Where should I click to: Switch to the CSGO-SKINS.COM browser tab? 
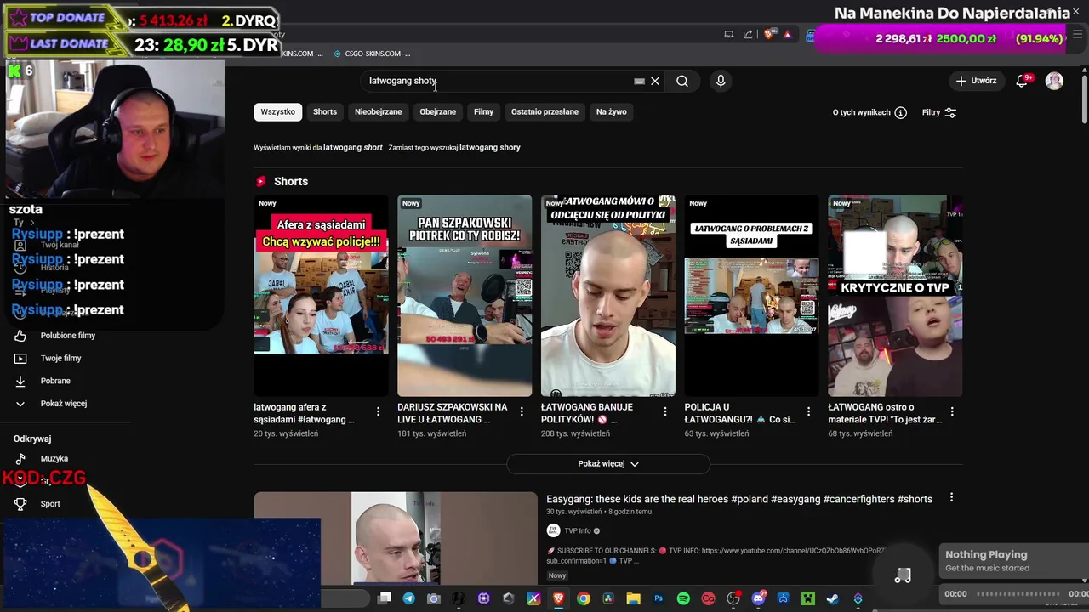coord(372,54)
